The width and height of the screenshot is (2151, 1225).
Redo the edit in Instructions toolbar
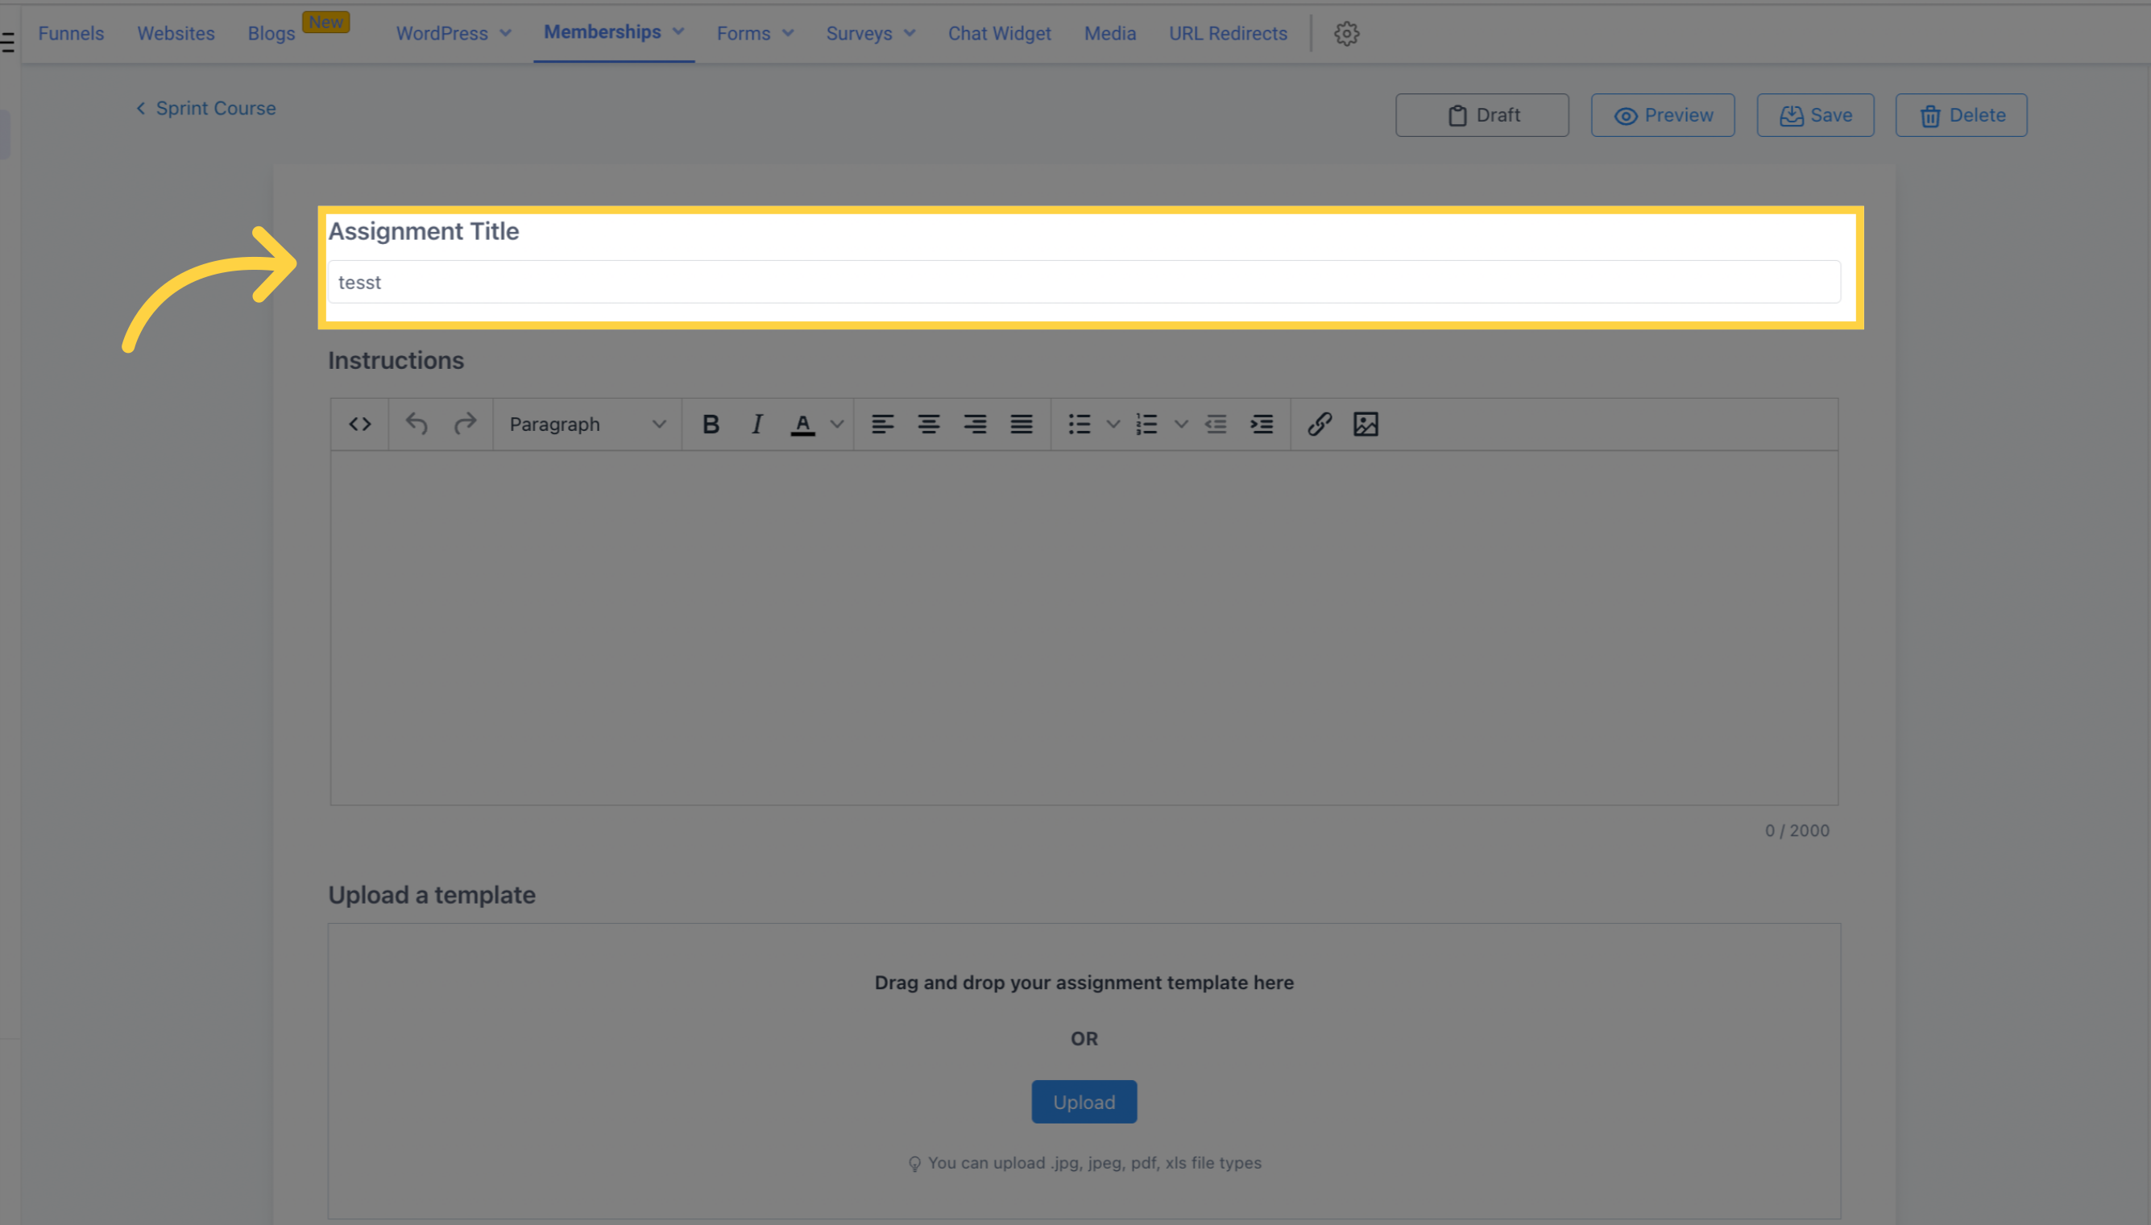[x=465, y=424]
